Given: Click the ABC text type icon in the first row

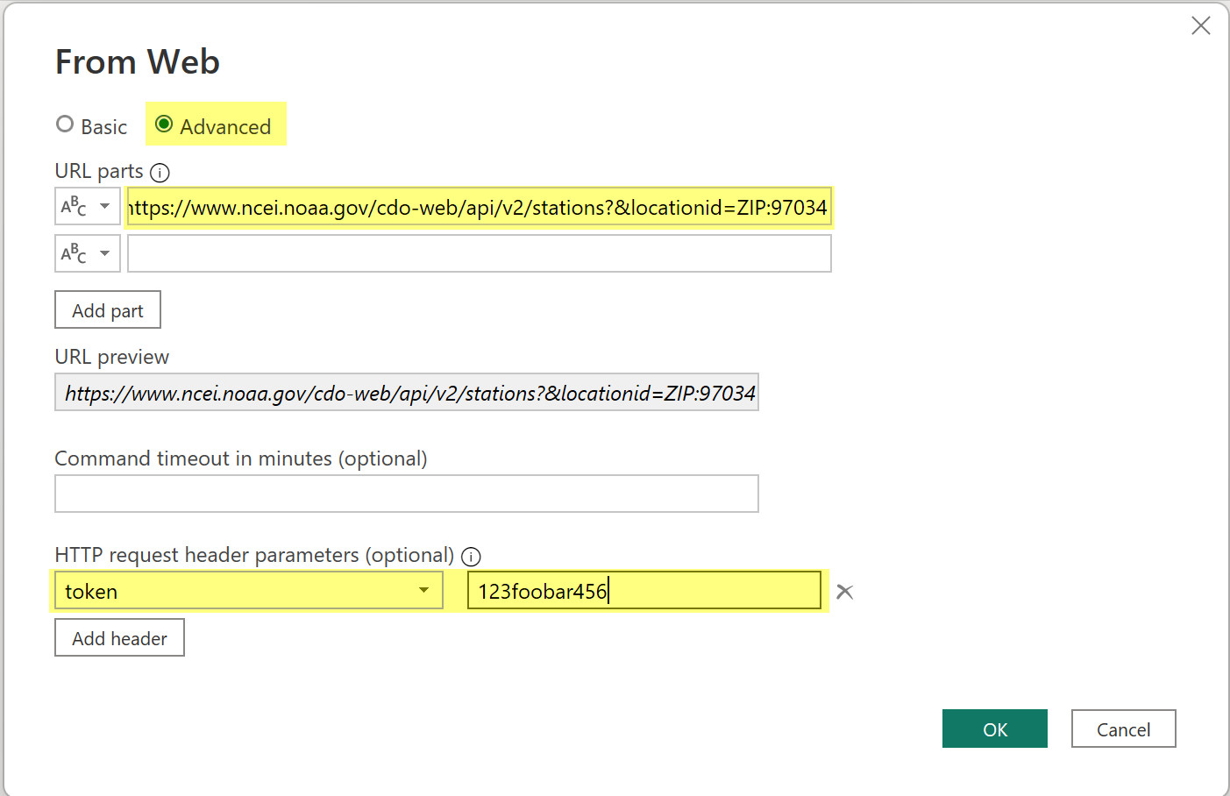Looking at the screenshot, I should point(74,207).
